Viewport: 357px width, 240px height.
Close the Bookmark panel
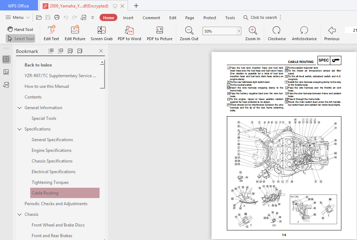pyautogui.click(x=101, y=51)
